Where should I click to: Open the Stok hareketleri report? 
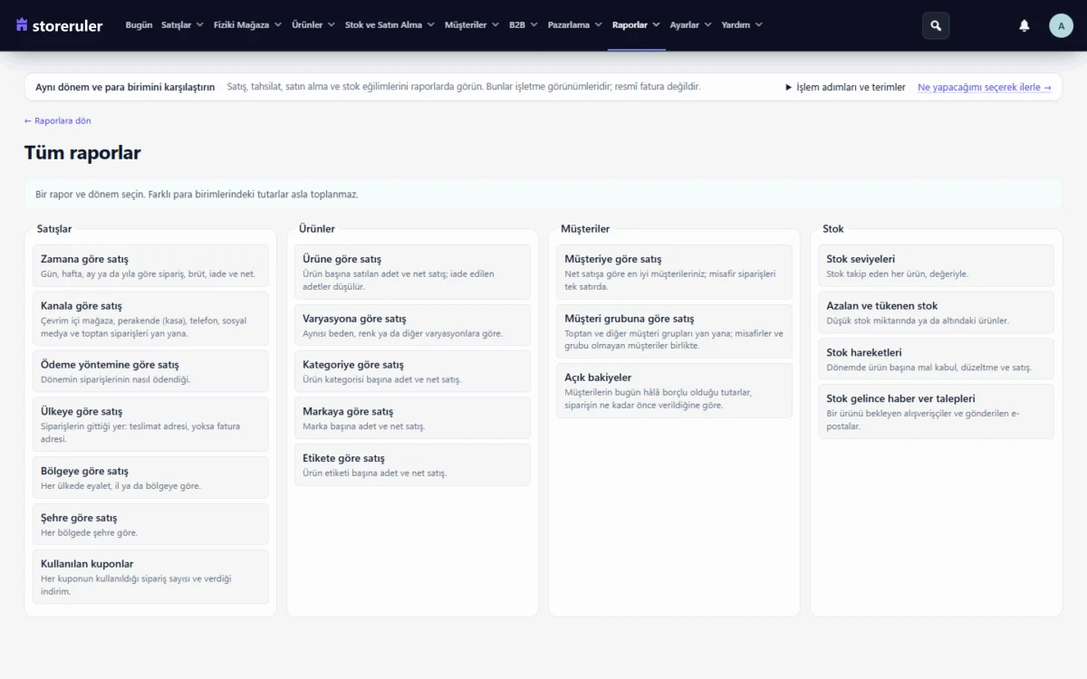tap(936, 359)
